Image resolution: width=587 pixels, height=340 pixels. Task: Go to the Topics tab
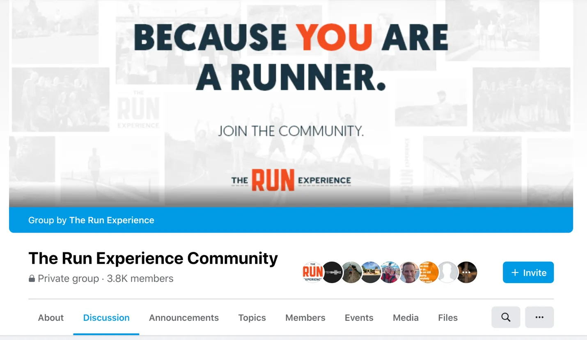point(252,317)
